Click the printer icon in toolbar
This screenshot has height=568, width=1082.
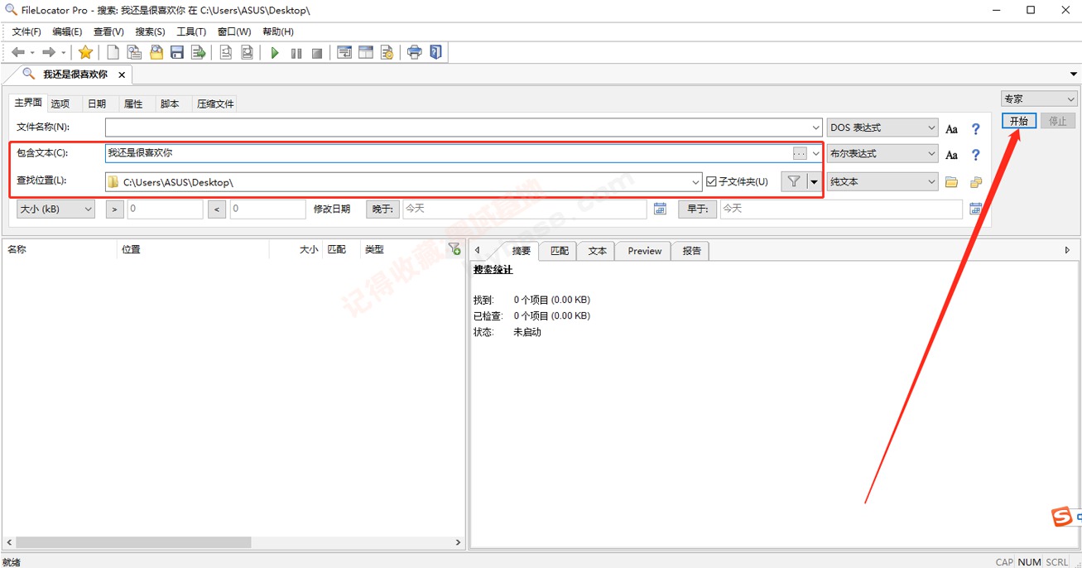point(414,53)
